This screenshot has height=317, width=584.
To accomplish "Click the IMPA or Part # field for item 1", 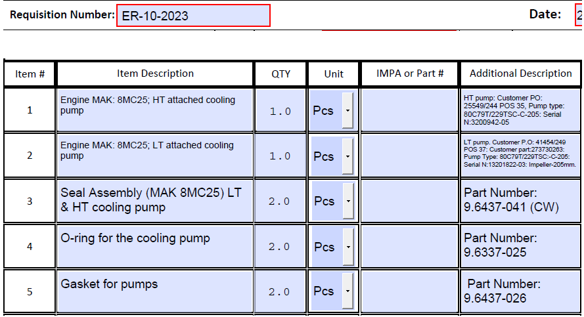I will 410,110.
